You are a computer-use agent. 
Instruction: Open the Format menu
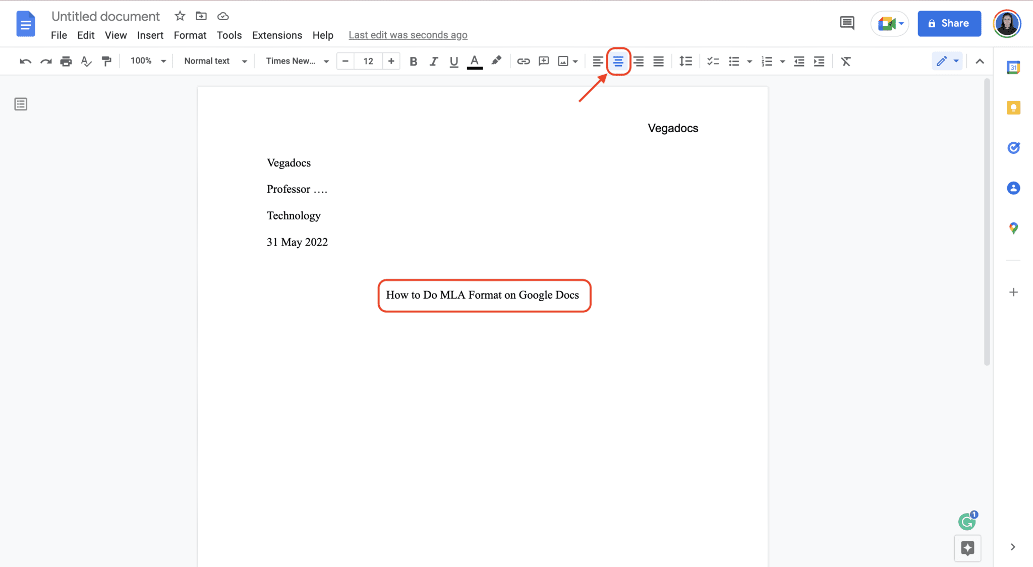190,34
